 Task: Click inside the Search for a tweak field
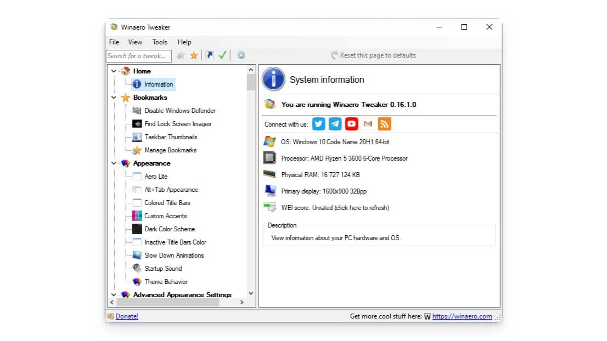[x=138, y=55]
